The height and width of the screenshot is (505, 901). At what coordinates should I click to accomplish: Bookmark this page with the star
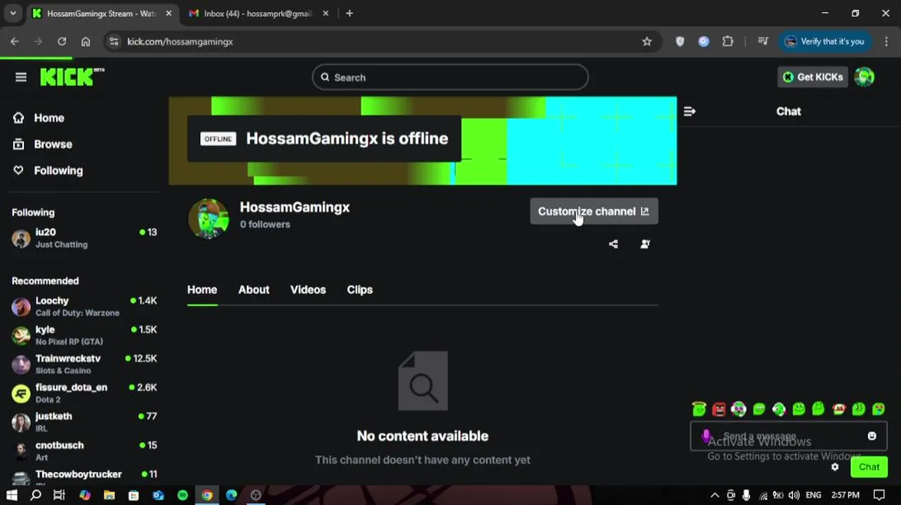[647, 41]
